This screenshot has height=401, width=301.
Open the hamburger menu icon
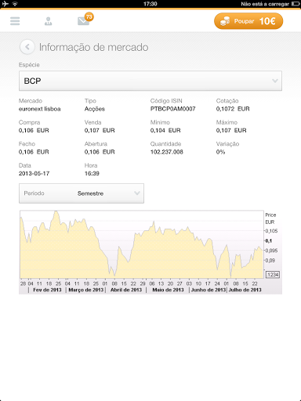[x=15, y=21]
